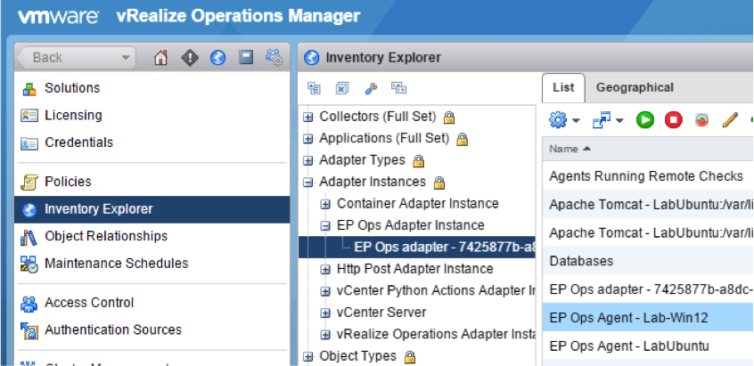This screenshot has width=754, height=366.
Task: Open Access Control in the sidebar
Action: [87, 304]
